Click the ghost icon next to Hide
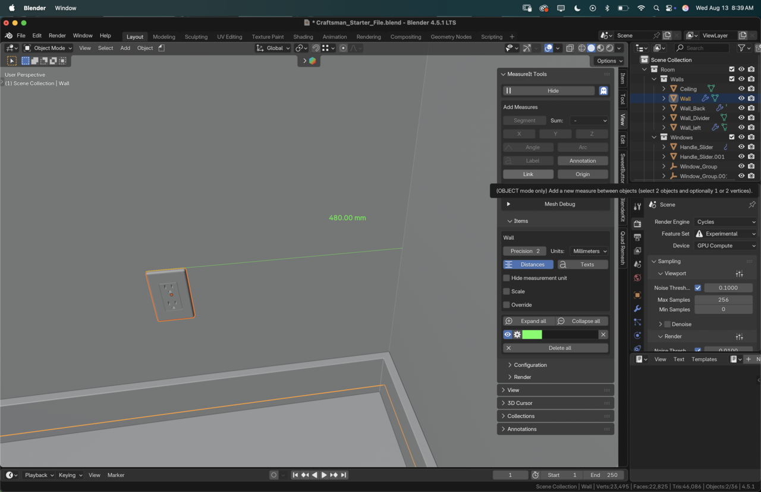 point(603,91)
